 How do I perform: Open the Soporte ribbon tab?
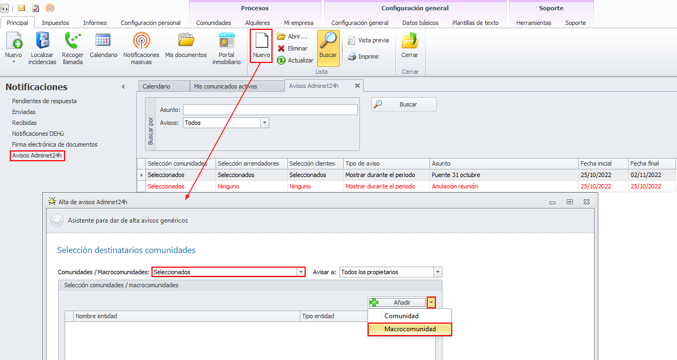pyautogui.click(x=575, y=23)
